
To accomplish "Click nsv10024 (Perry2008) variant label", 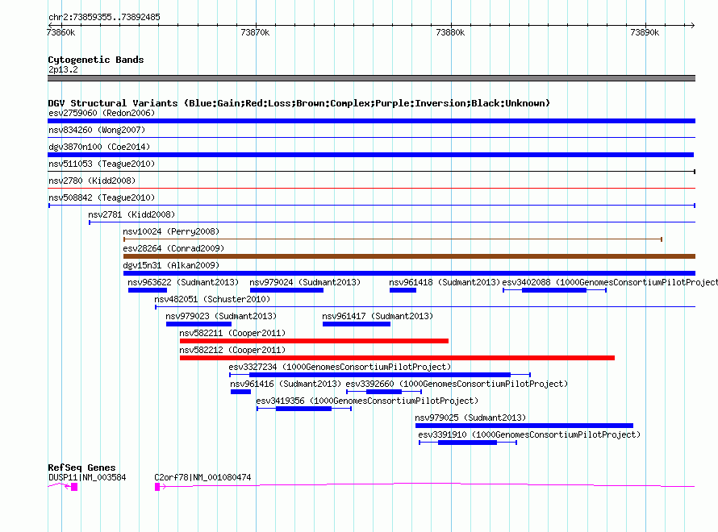I will click(171, 231).
